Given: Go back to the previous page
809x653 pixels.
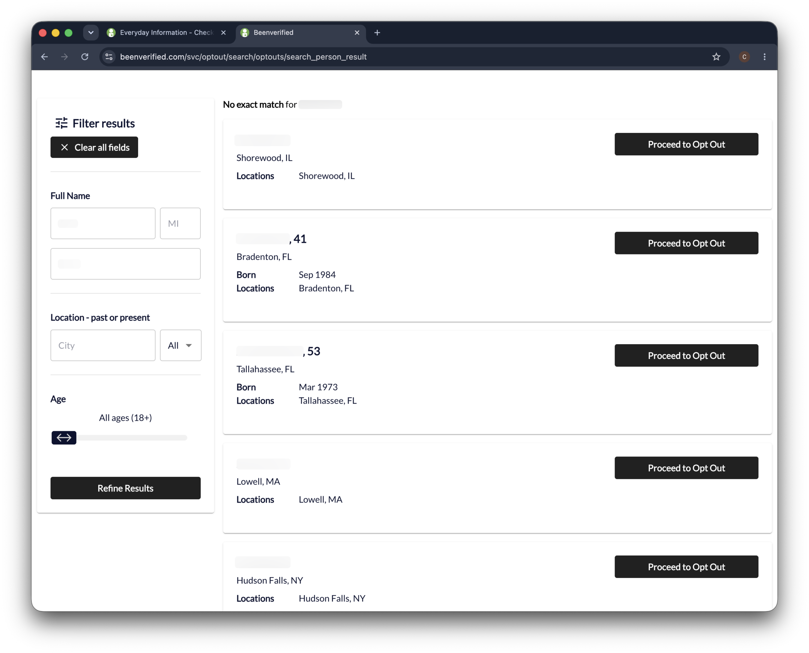Looking at the screenshot, I should pos(44,57).
